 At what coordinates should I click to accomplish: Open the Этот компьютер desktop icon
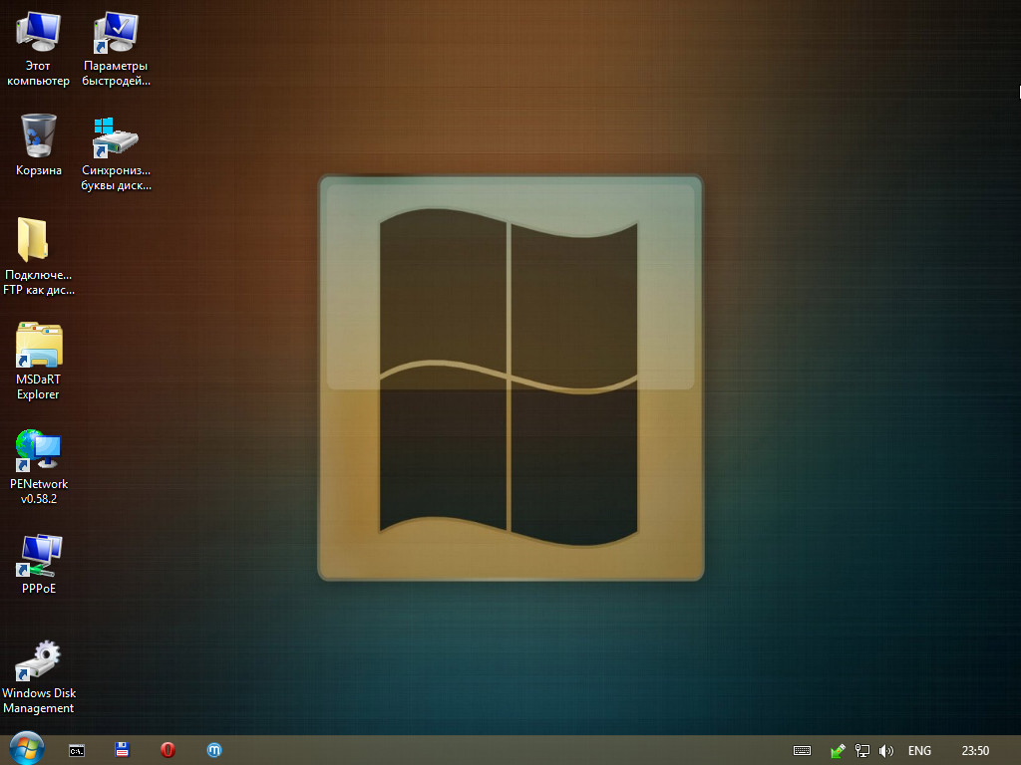[38, 35]
